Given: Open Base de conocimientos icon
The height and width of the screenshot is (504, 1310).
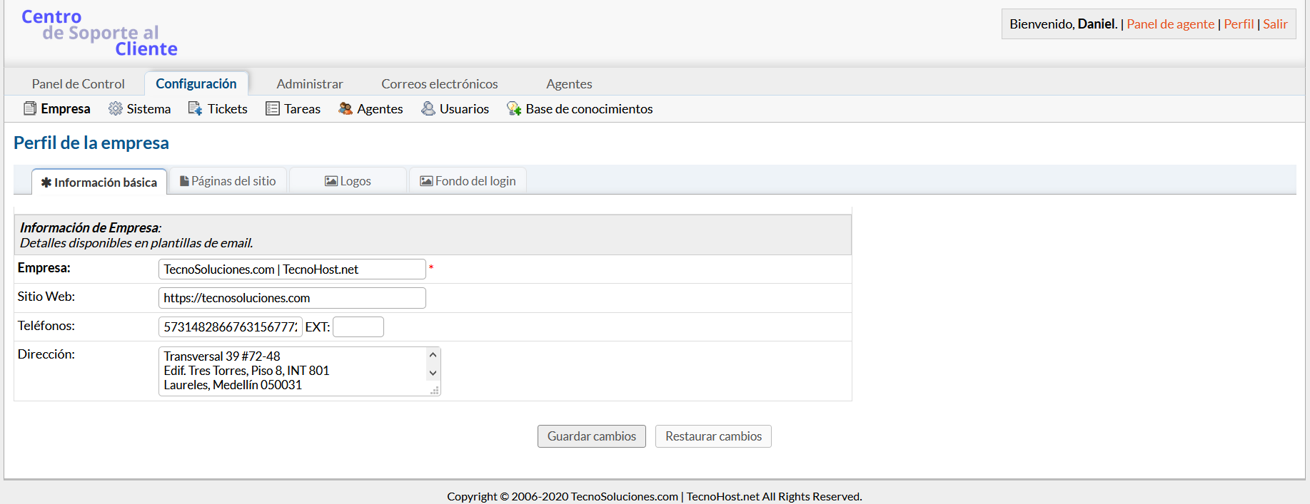Looking at the screenshot, I should [x=513, y=108].
